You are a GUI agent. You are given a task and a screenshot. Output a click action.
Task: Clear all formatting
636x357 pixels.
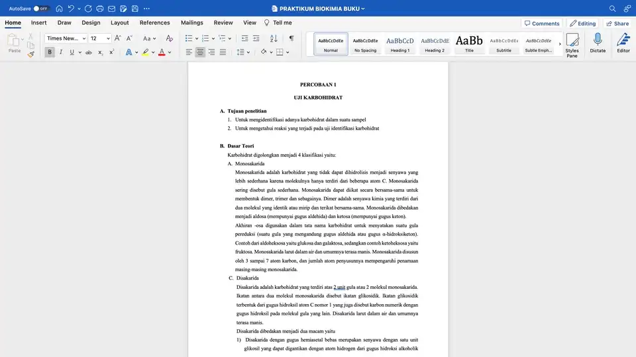pos(169,38)
